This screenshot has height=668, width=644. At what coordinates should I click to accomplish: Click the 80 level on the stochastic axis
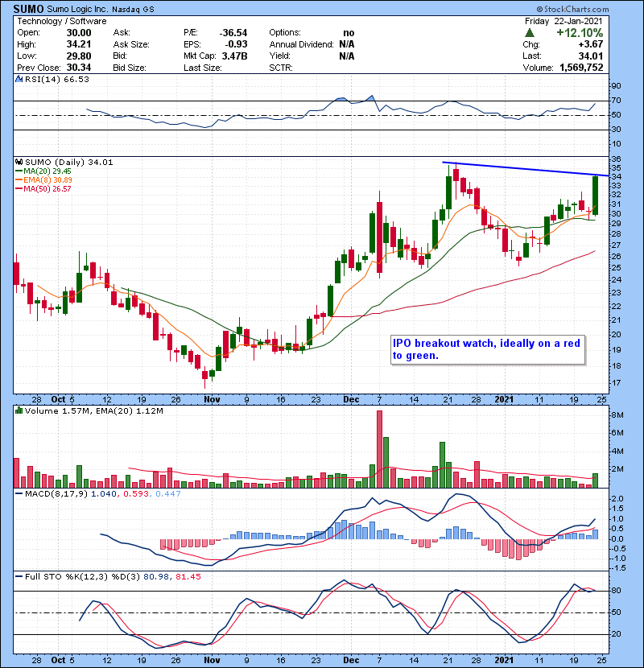coord(617,591)
